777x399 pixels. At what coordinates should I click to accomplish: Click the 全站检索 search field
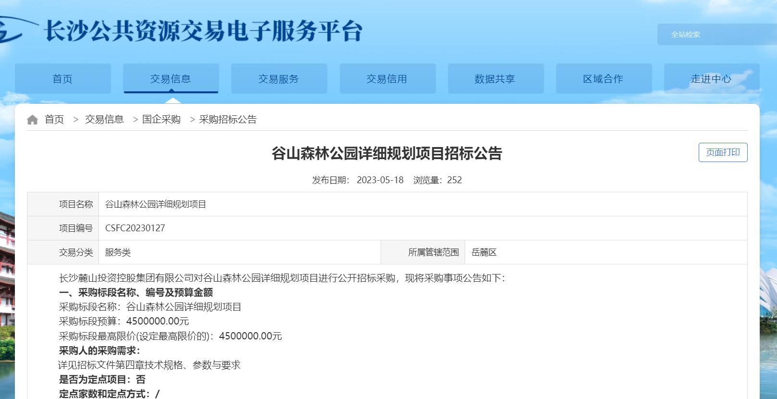[x=717, y=35]
